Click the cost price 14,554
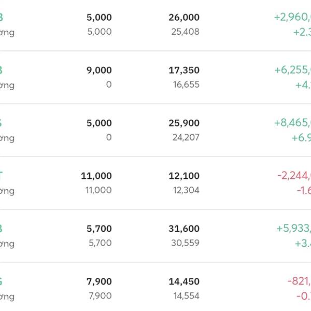 [186, 296]
